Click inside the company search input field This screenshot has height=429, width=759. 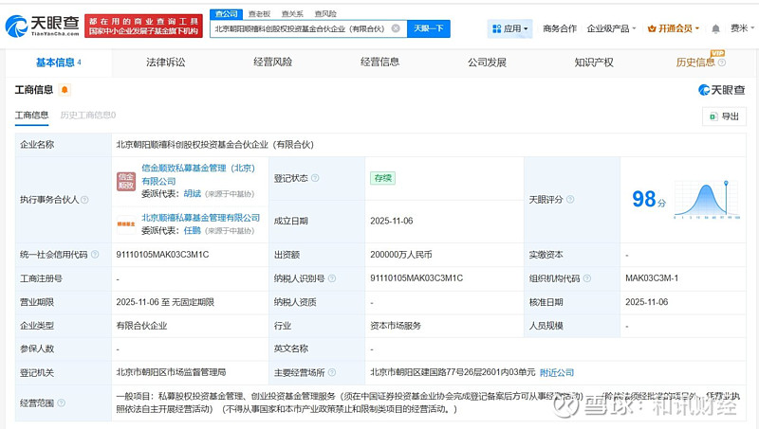pos(299,28)
